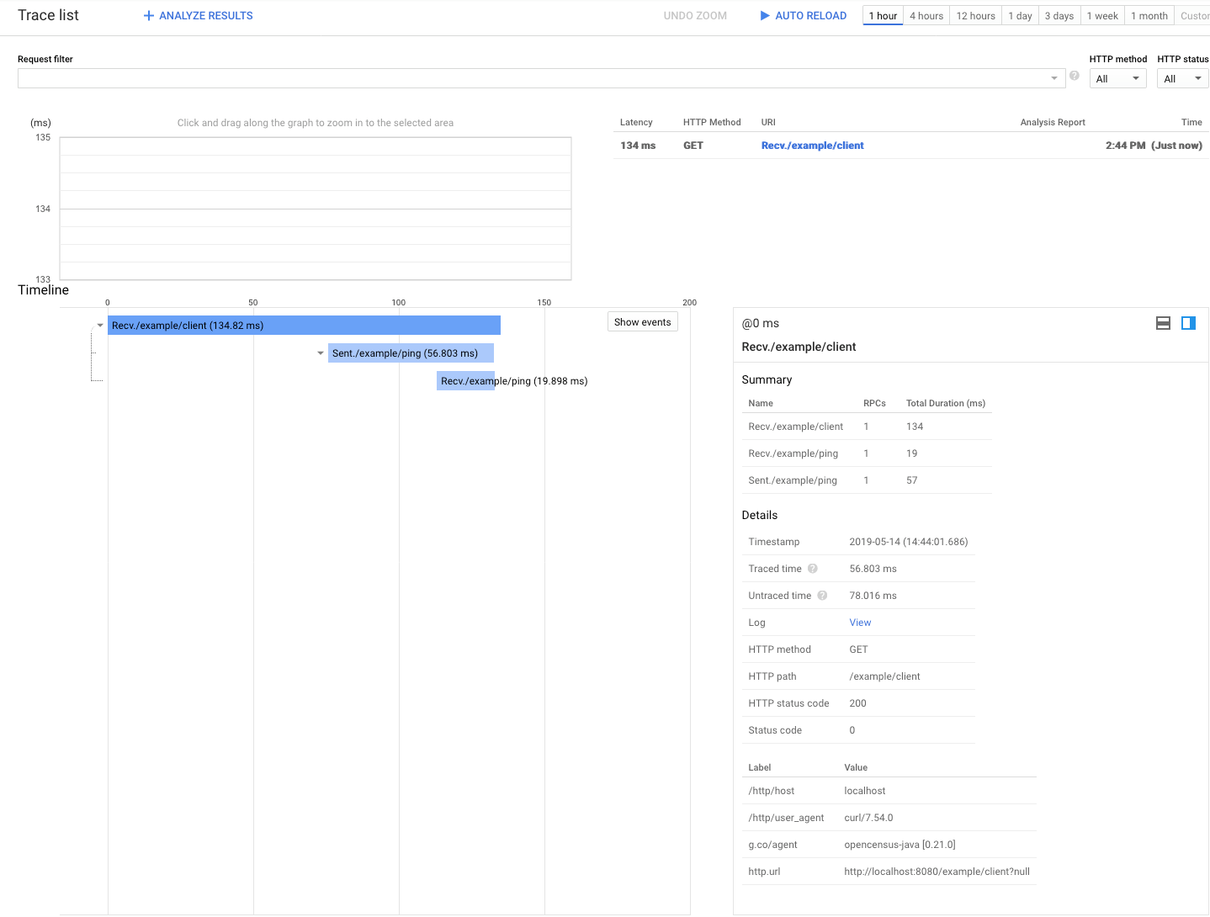This screenshot has width=1210, height=917.
Task: Click the AUTO RELOAD button
Action: coord(804,16)
